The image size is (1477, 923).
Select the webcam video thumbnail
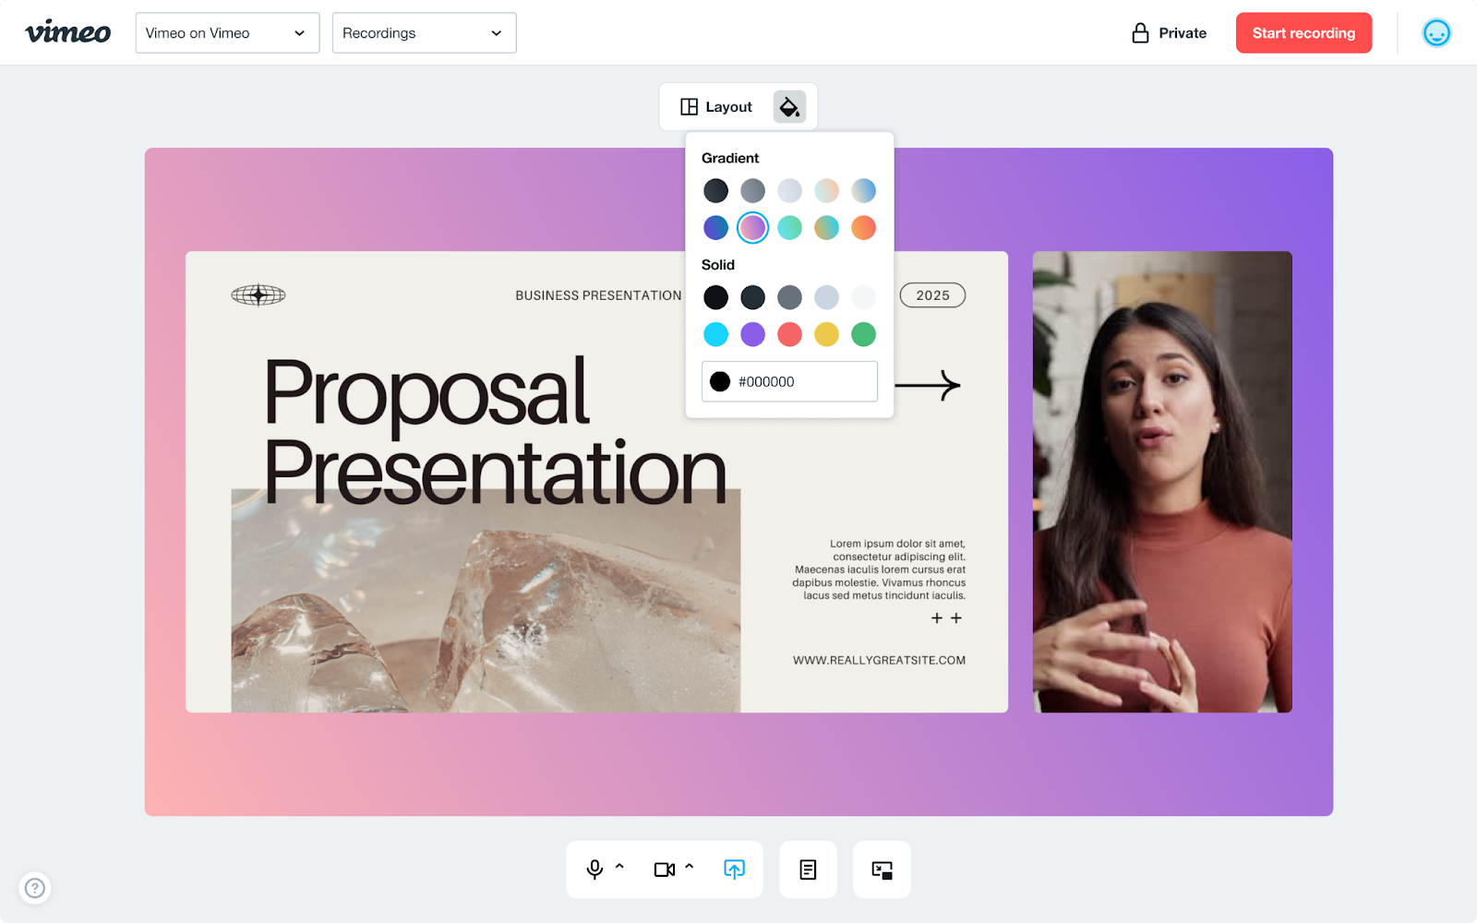(1162, 482)
